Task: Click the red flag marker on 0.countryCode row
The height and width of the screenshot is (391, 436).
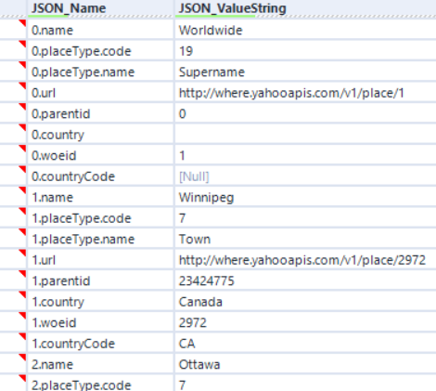Action: tap(22, 169)
